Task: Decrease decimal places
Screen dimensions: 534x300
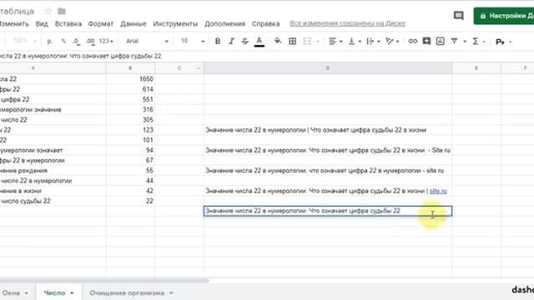Action: pyautogui.click(x=76, y=42)
